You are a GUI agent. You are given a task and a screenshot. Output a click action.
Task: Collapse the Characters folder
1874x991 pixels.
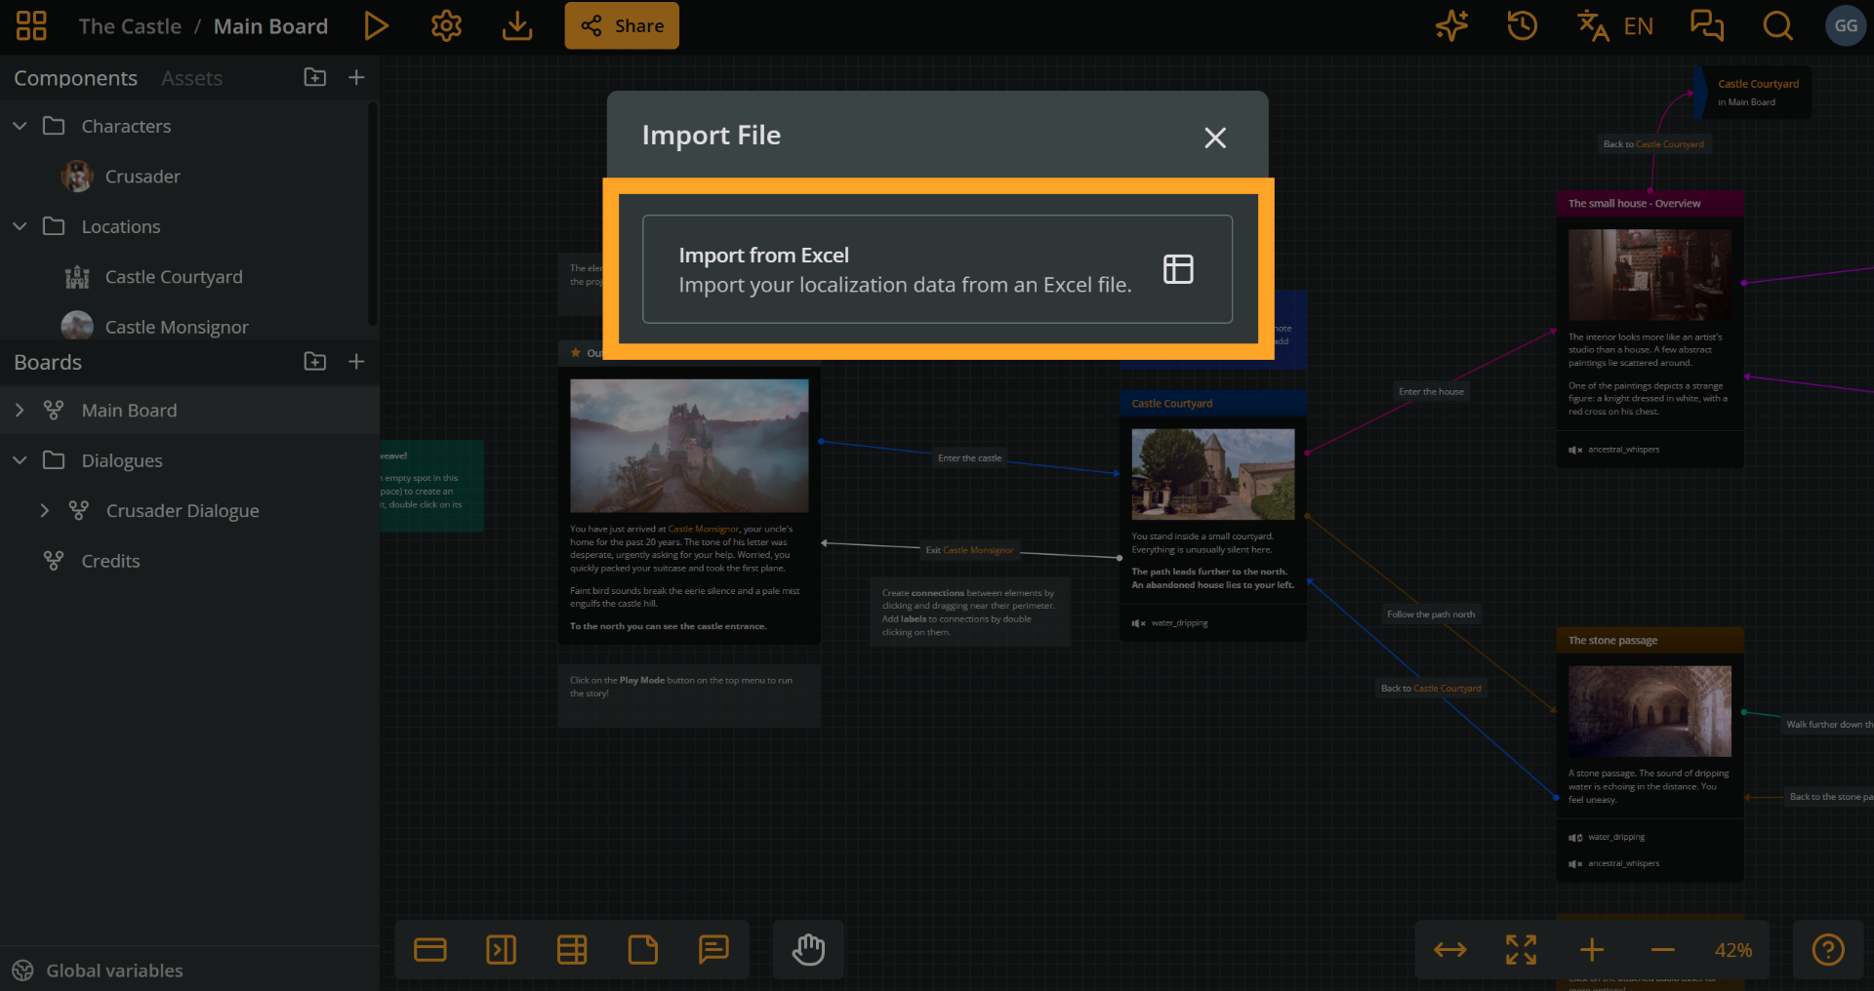[x=20, y=126]
